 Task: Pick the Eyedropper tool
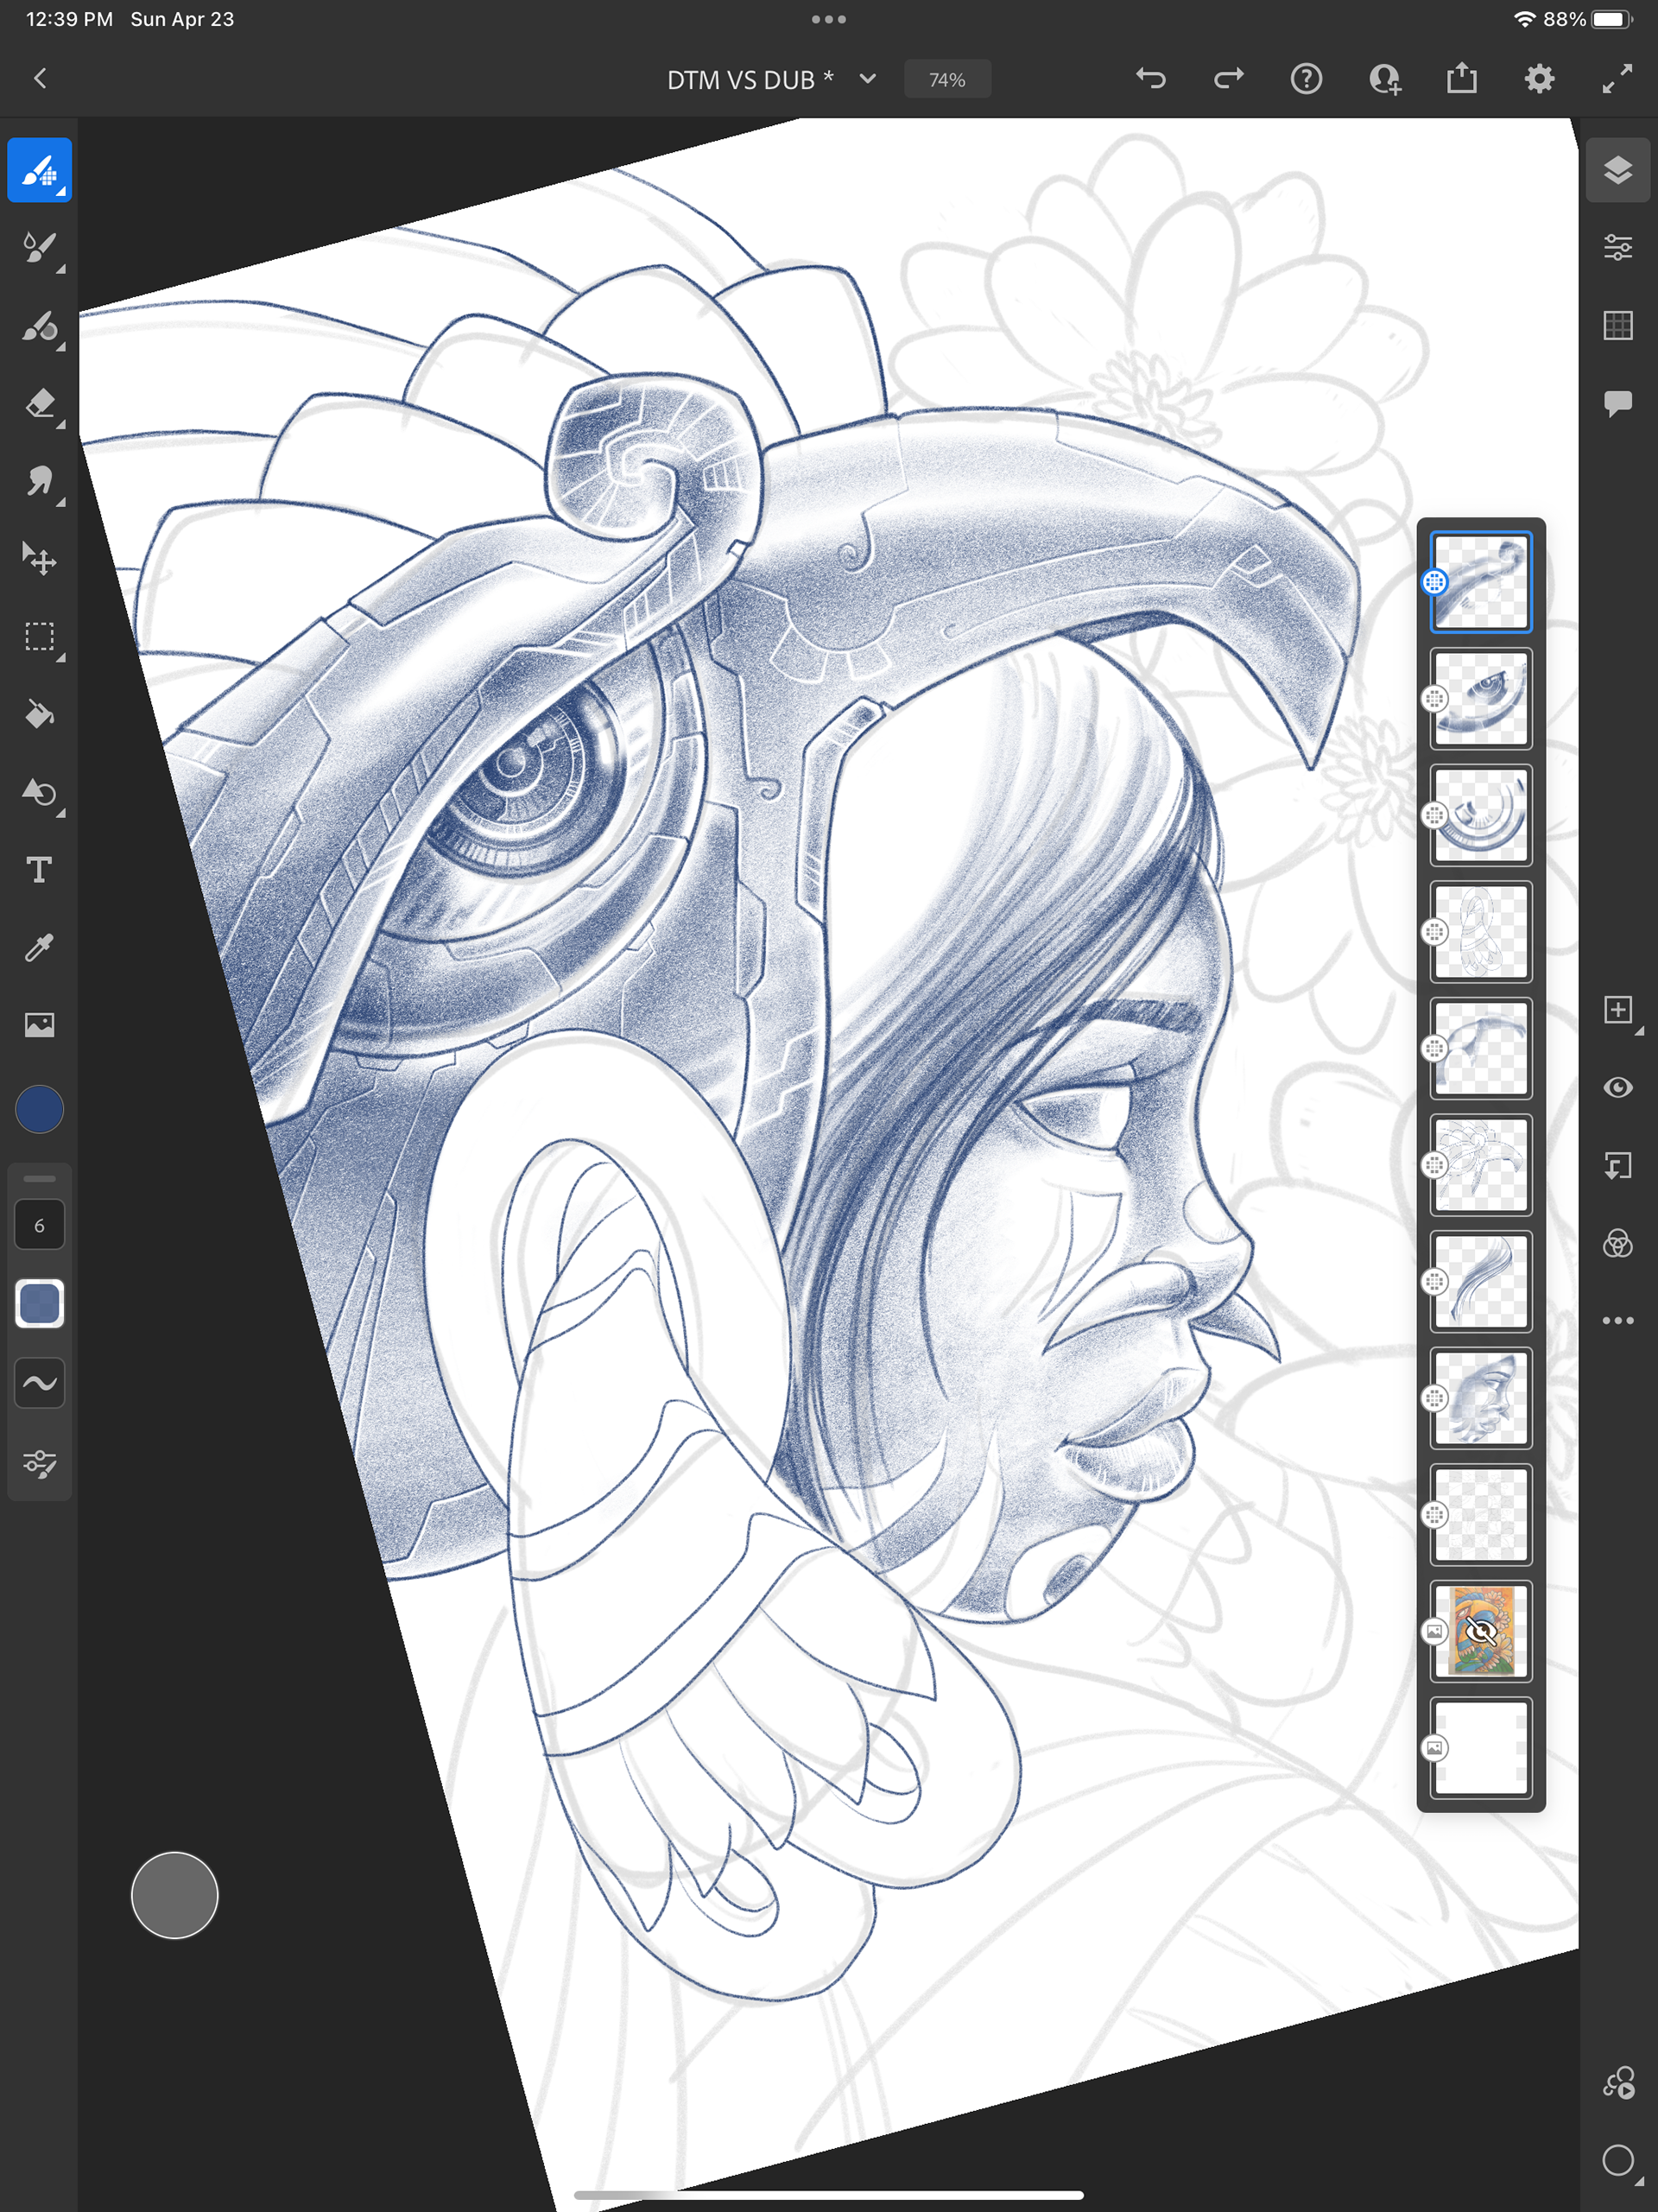pyautogui.click(x=39, y=947)
